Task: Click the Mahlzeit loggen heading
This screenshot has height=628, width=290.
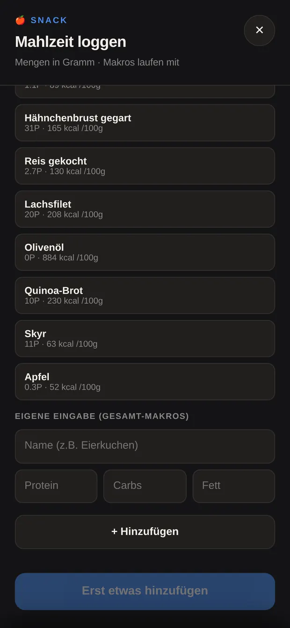Action: coord(71,42)
